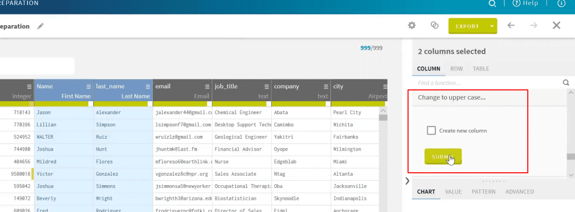575x212 pixels.
Task: Click the SUBMIT button
Action: tap(443, 157)
